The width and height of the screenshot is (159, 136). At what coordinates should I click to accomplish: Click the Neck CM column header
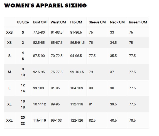(x=117, y=22)
